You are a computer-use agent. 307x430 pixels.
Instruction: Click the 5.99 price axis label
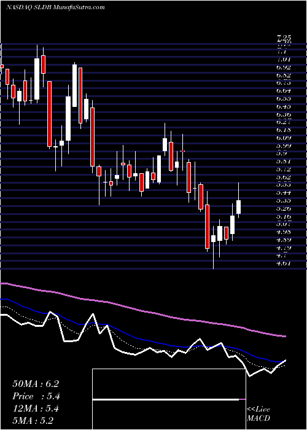(x=284, y=146)
